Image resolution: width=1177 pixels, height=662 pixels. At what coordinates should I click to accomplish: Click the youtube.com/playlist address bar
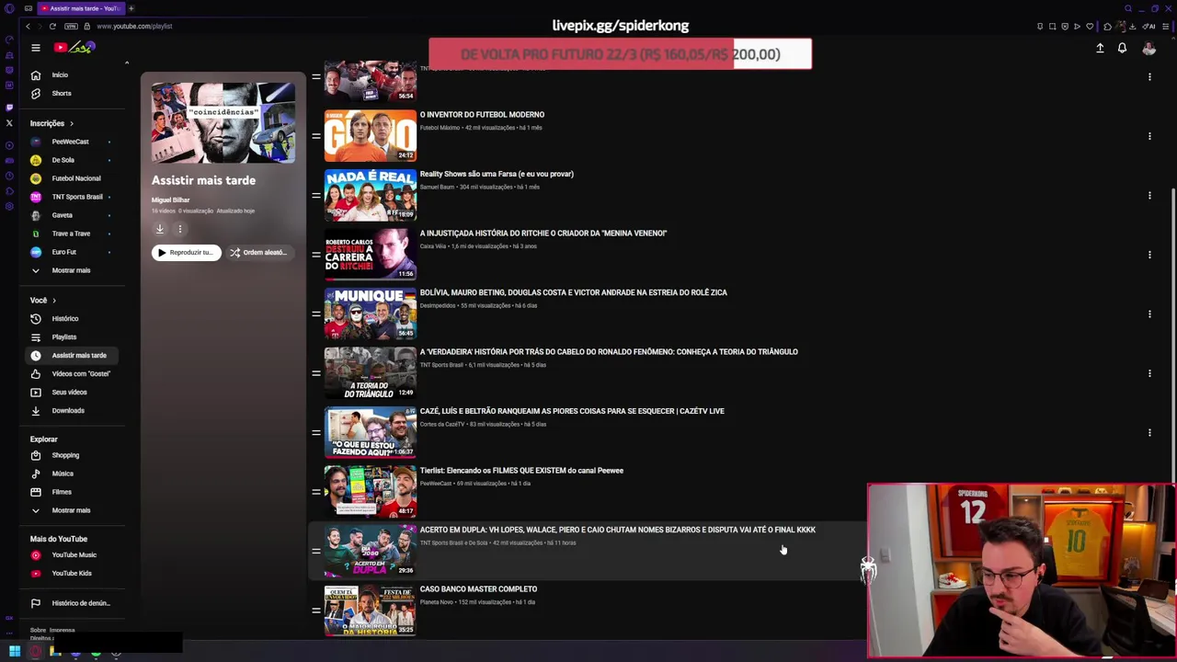134,26
